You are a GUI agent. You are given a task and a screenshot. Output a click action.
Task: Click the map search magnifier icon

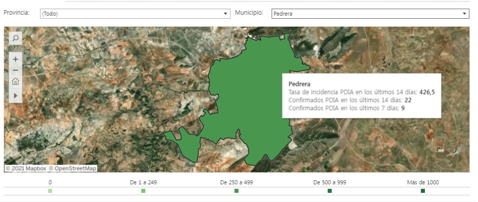15,38
